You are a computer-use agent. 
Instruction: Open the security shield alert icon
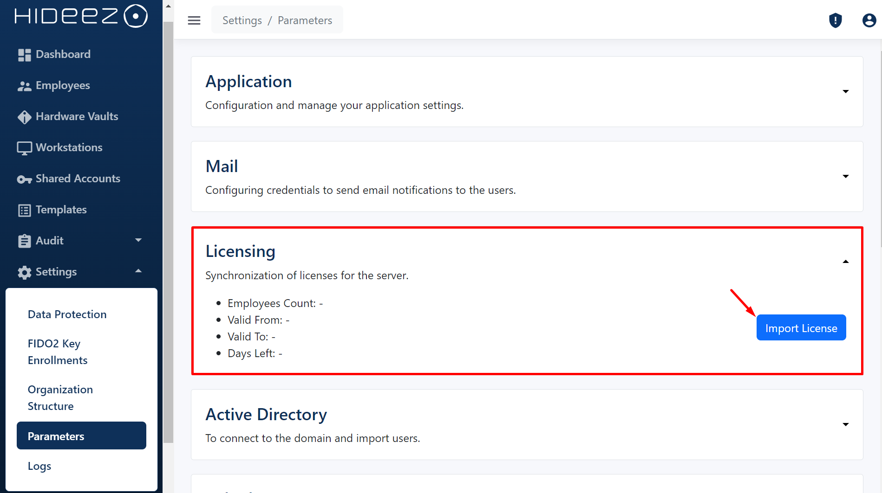point(835,20)
